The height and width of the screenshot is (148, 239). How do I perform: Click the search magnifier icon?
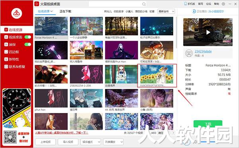coord(144,4)
